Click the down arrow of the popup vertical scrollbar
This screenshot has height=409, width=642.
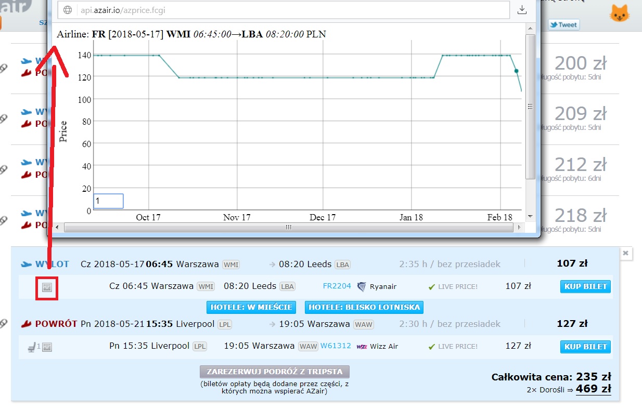tap(530, 216)
